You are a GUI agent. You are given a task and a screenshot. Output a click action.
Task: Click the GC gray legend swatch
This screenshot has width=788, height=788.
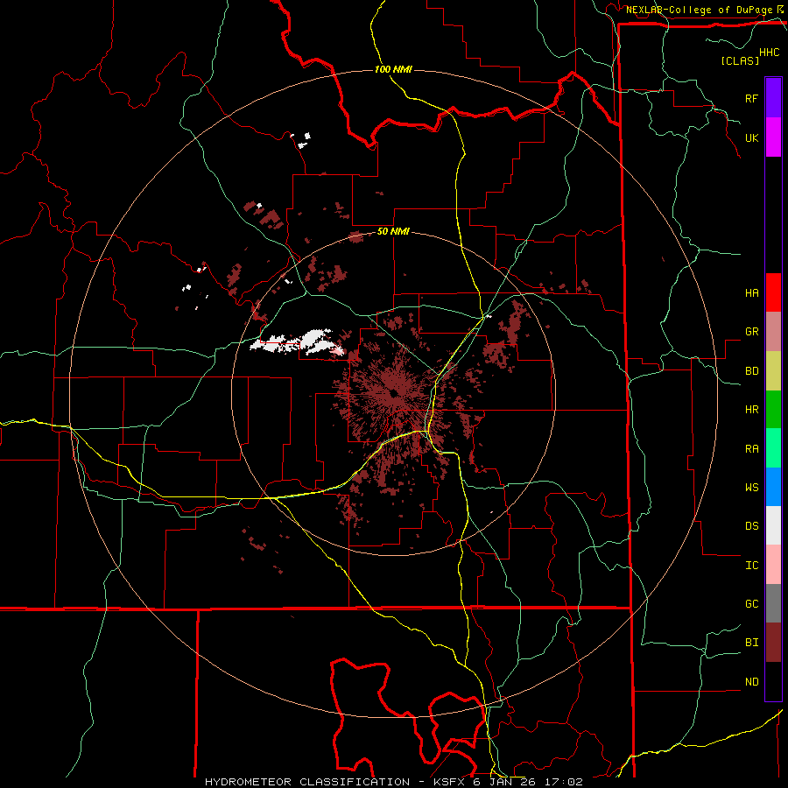coord(773,603)
